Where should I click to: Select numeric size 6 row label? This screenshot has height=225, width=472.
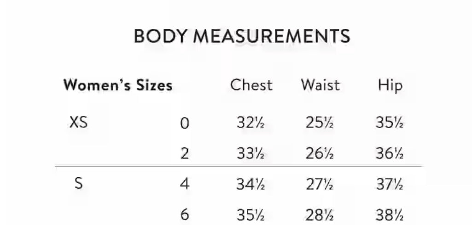pos(184,214)
